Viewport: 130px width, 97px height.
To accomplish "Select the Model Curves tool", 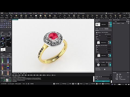I will 2,16.
